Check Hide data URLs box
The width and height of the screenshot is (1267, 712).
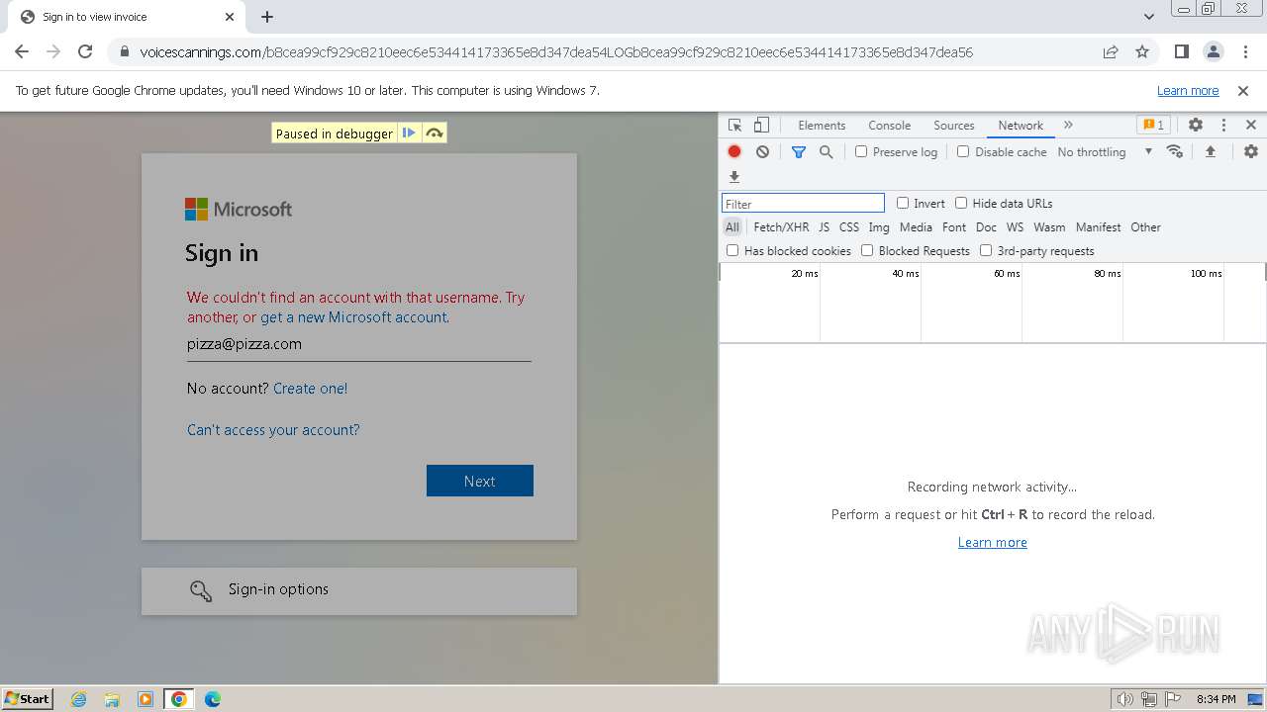[961, 203]
